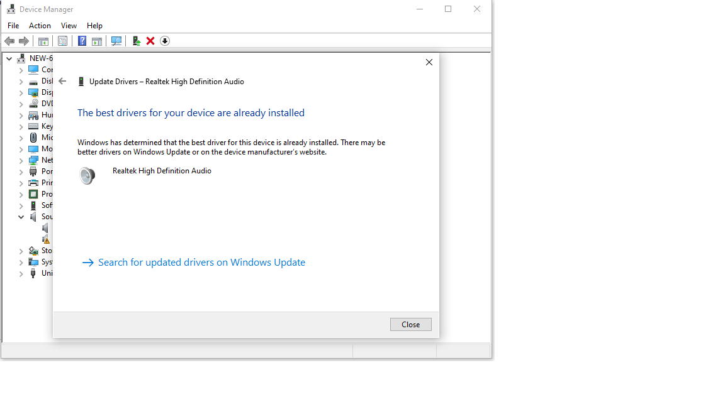Screen dimensions: 725x407
Task: Select the Software devices tree item
Action: tap(41, 205)
